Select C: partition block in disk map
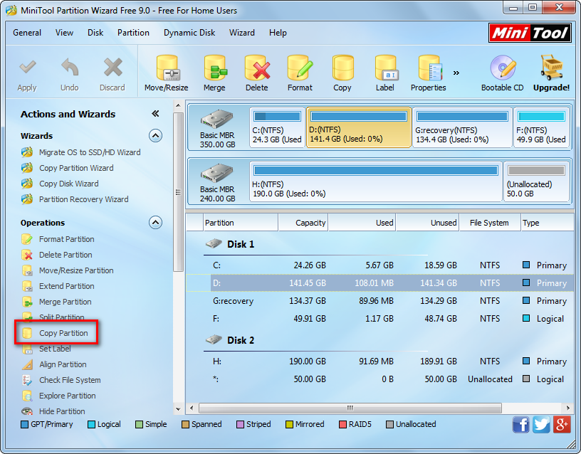This screenshot has height=454, width=581. [277, 128]
